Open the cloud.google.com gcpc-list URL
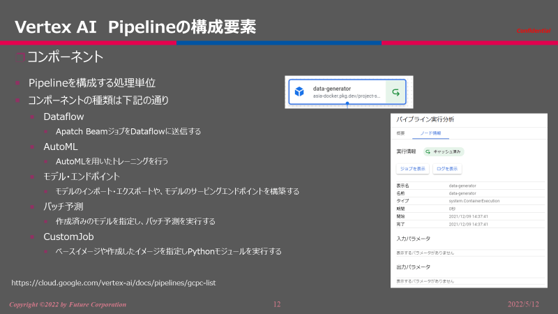This screenshot has width=558, height=314. pyautogui.click(x=114, y=283)
